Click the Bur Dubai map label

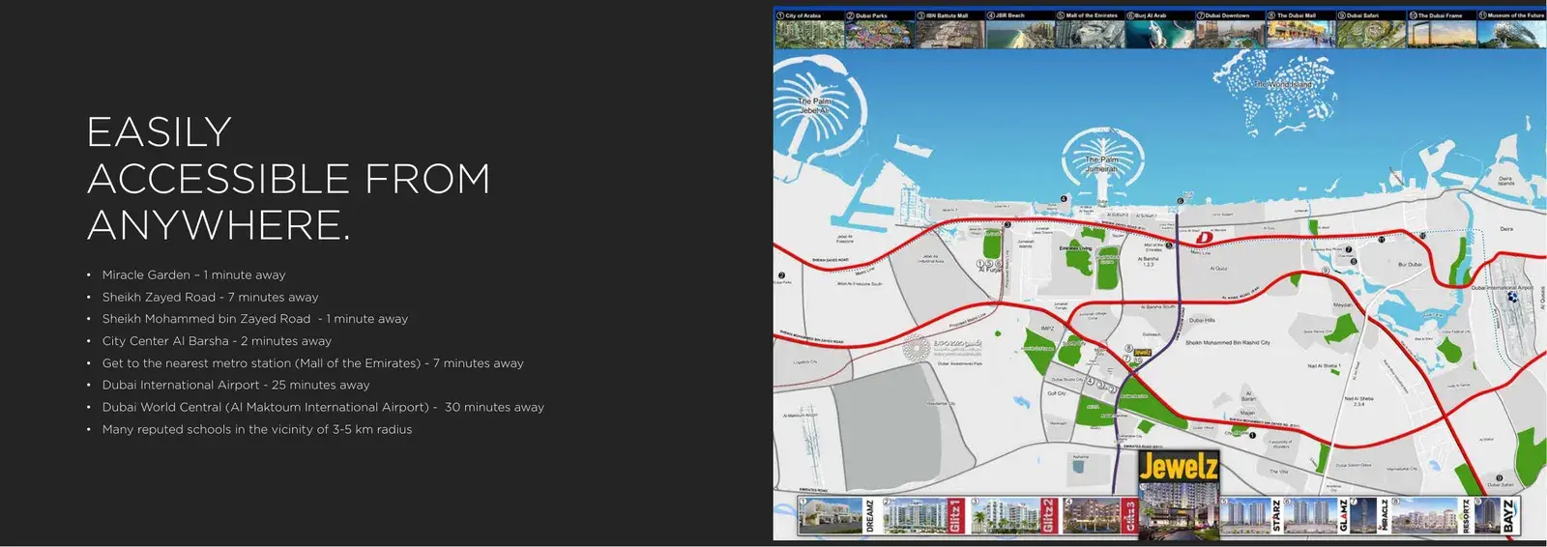(x=1410, y=264)
